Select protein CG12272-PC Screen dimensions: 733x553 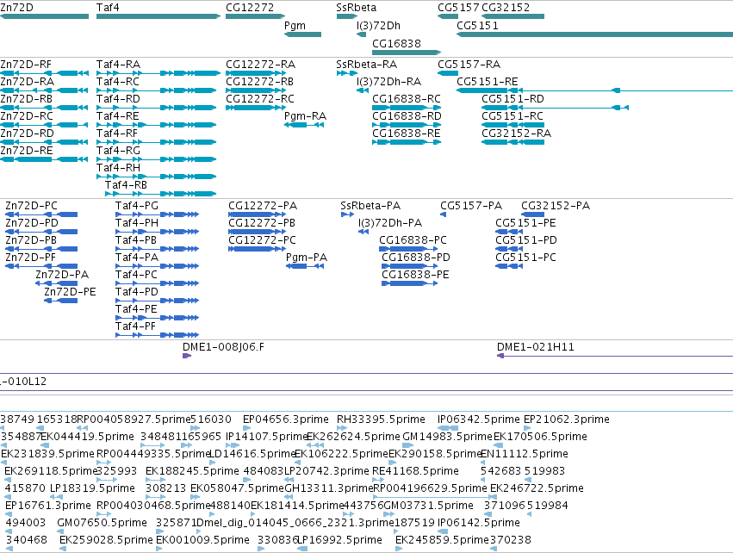pos(262,240)
